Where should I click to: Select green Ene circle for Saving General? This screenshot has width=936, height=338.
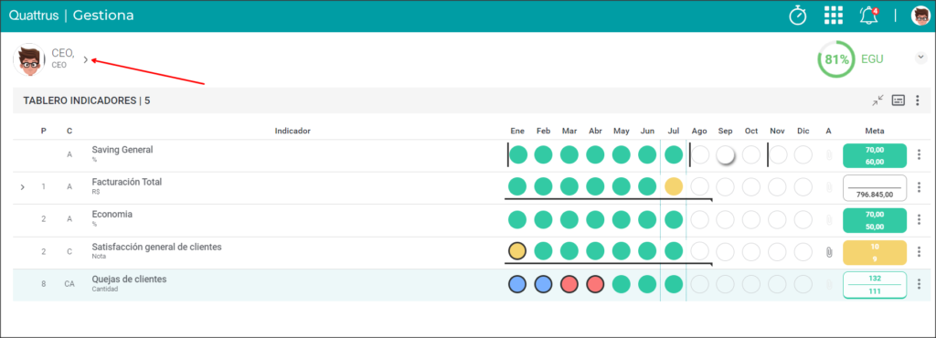tap(518, 155)
